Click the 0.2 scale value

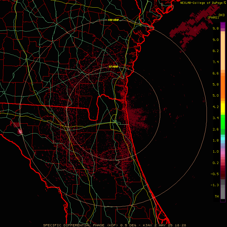tap(216, 163)
